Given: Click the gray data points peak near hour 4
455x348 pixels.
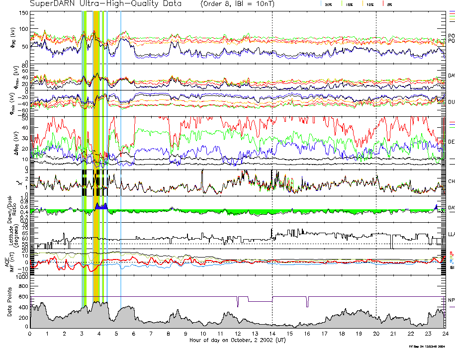Looking at the screenshot, I should pyautogui.click(x=100, y=315).
